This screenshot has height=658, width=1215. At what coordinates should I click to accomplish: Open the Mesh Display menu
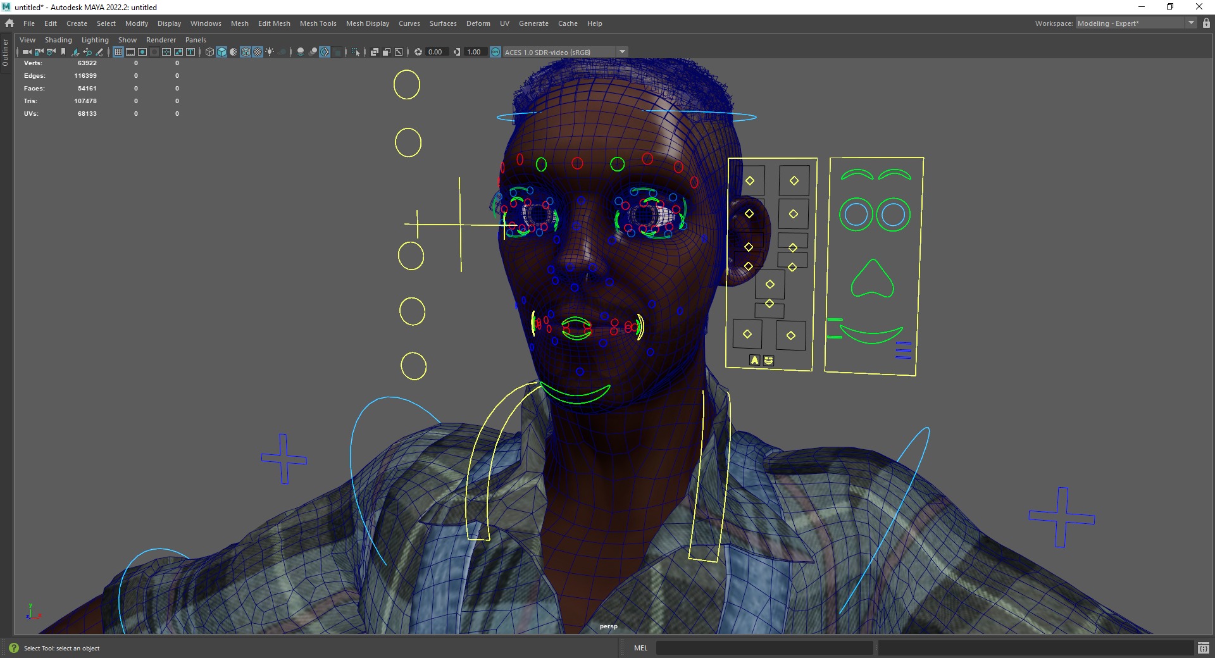coord(368,23)
